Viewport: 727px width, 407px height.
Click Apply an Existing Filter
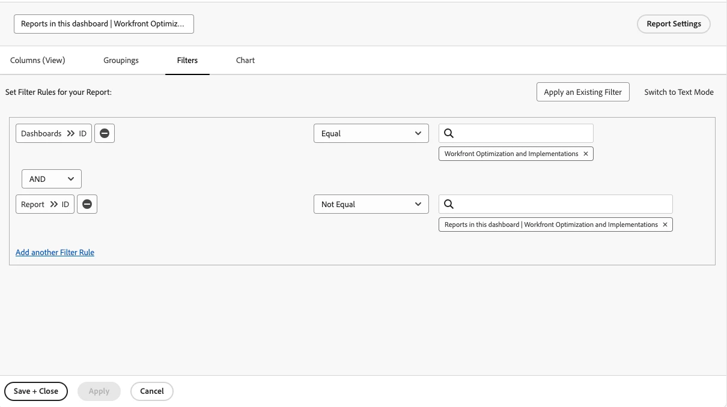[583, 92]
